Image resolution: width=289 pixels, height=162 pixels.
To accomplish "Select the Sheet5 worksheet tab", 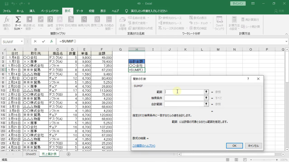I will [x=31, y=154].
